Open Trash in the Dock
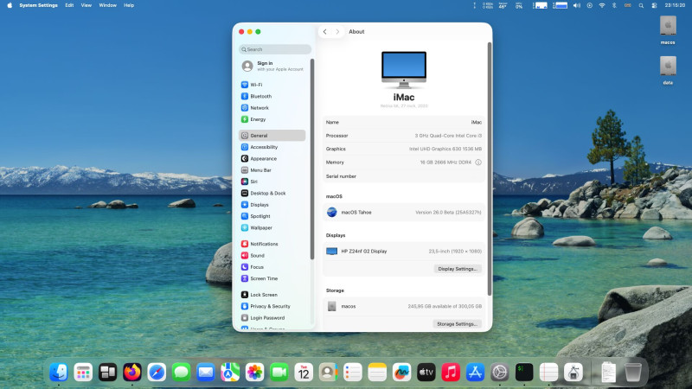 [633, 373]
